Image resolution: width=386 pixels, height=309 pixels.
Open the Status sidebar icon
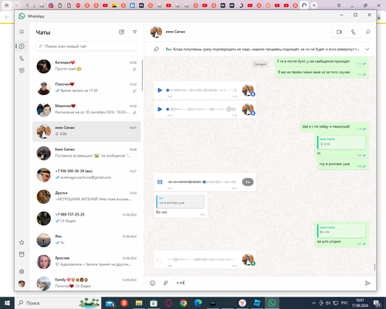(x=22, y=70)
